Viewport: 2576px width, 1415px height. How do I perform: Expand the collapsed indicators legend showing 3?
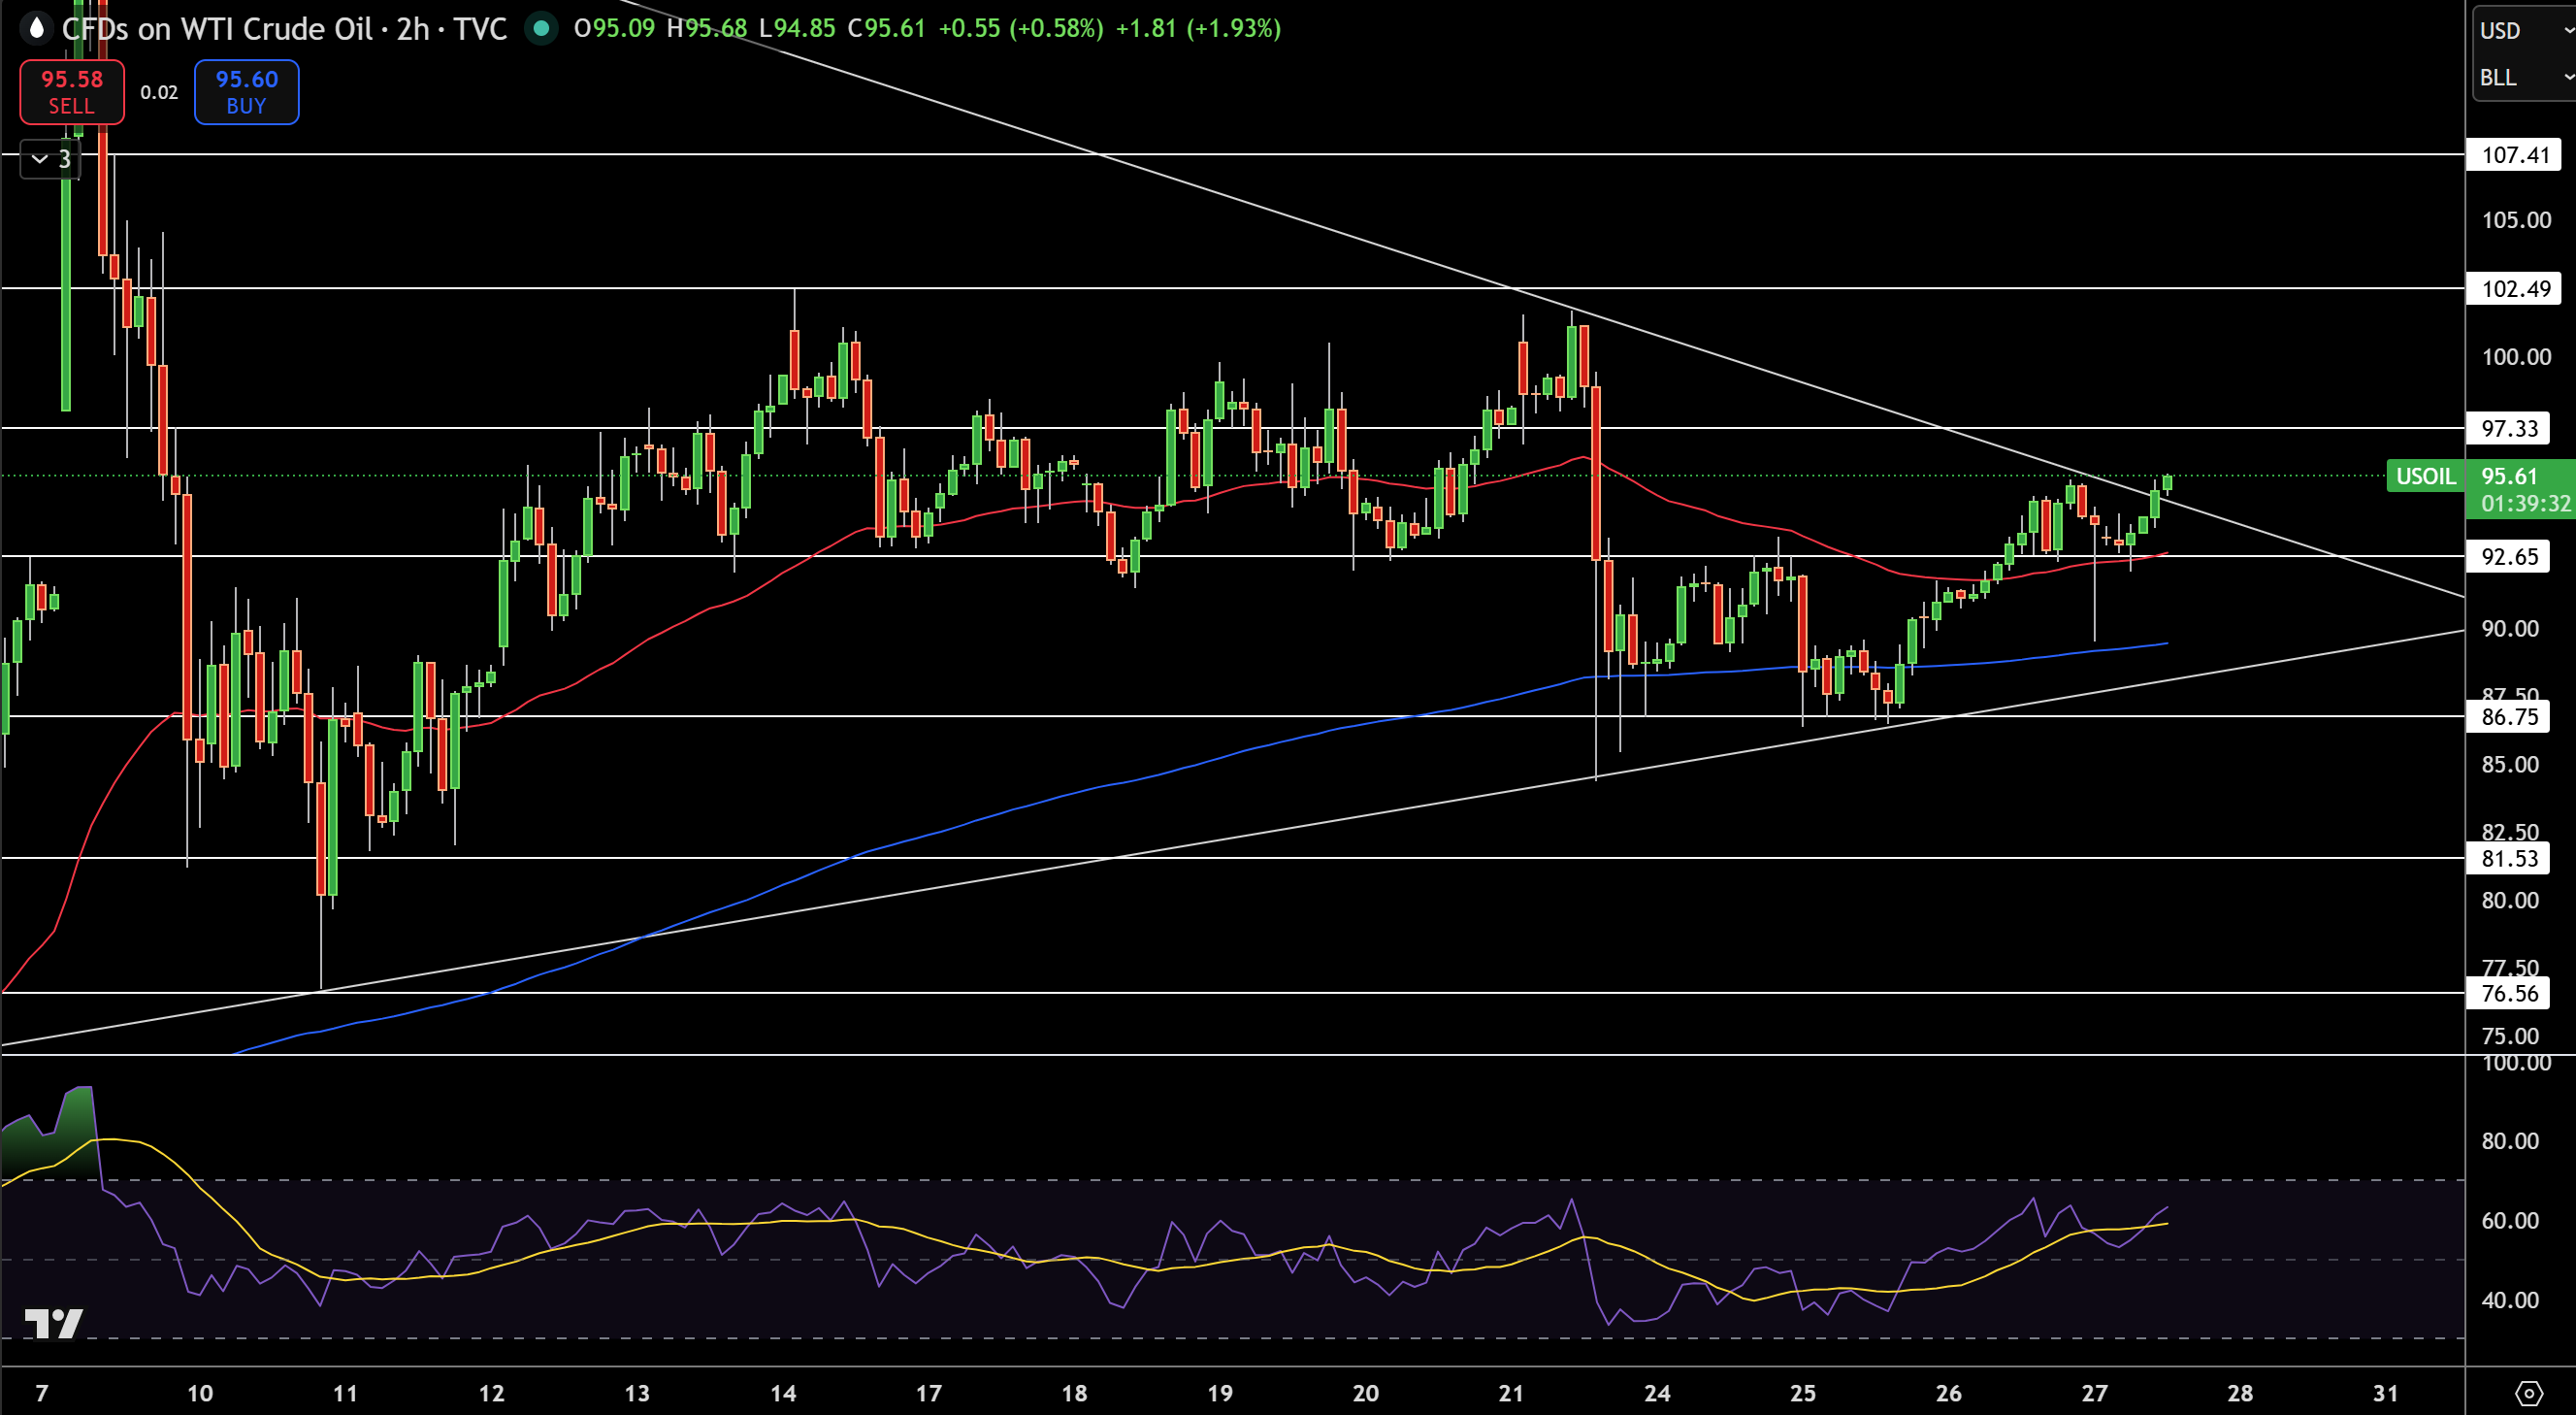pyautogui.click(x=50, y=159)
